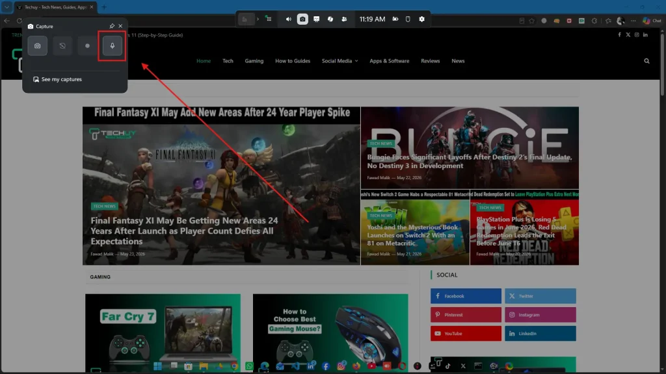
Task: Close the Capture widget
Action: tap(120, 26)
